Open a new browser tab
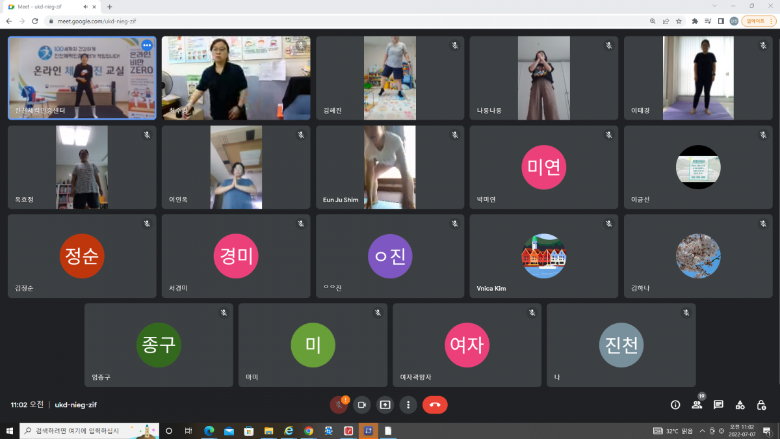The height and width of the screenshot is (439, 780). coord(109,7)
